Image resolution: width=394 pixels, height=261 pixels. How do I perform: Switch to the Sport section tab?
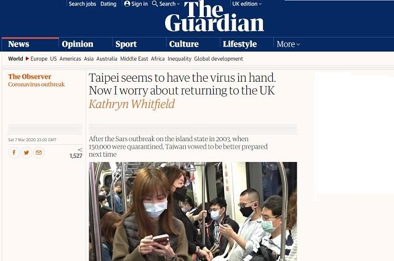(126, 44)
